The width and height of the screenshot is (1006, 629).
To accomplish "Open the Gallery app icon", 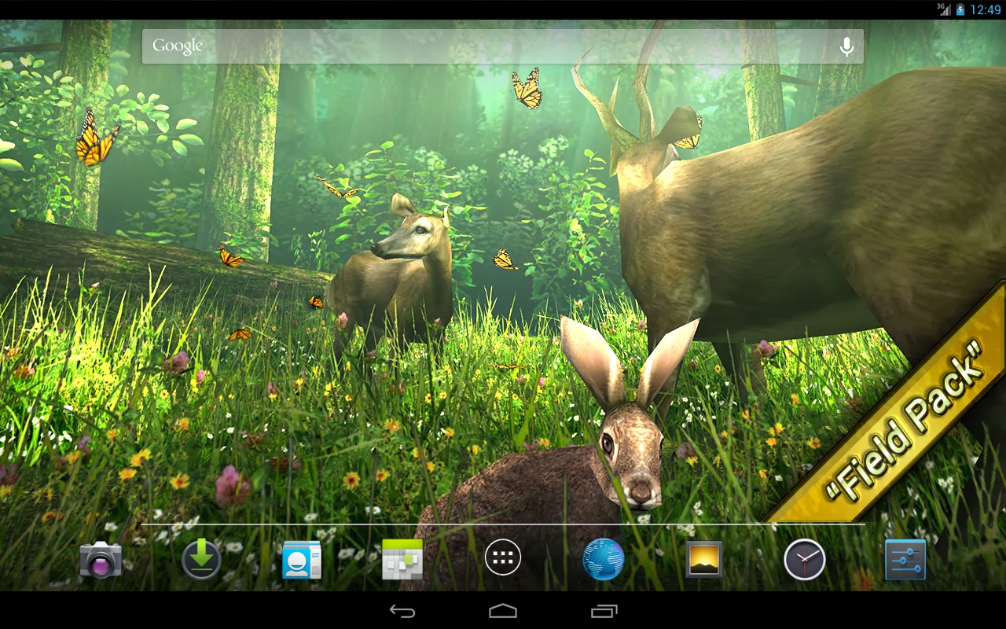I will coord(704,560).
